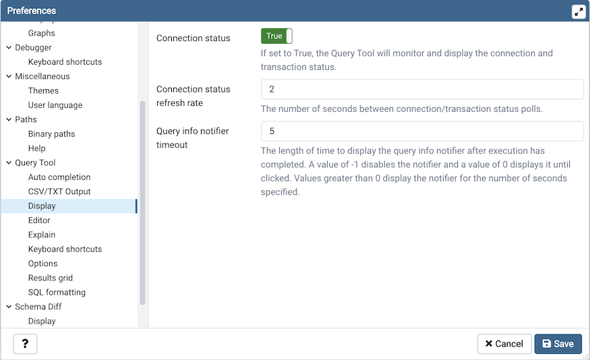Click the tree panel vertical scrollbar
The height and width of the screenshot is (360, 590).
tap(142, 202)
